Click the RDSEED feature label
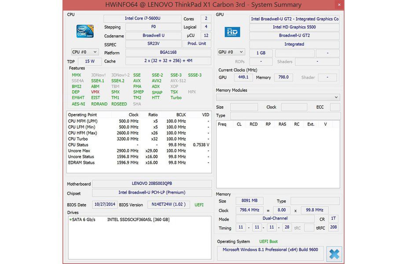 point(119,104)
